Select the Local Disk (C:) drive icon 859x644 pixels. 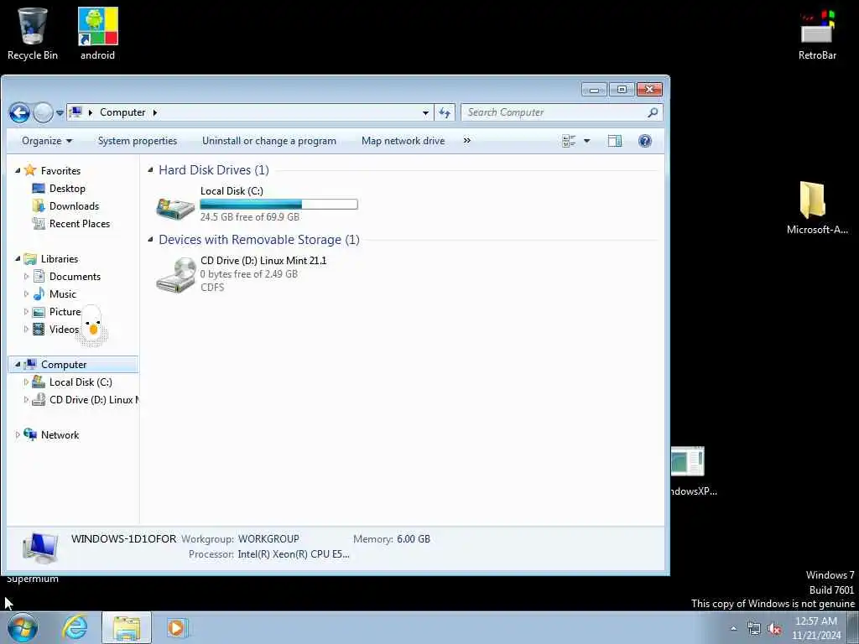tap(175, 207)
